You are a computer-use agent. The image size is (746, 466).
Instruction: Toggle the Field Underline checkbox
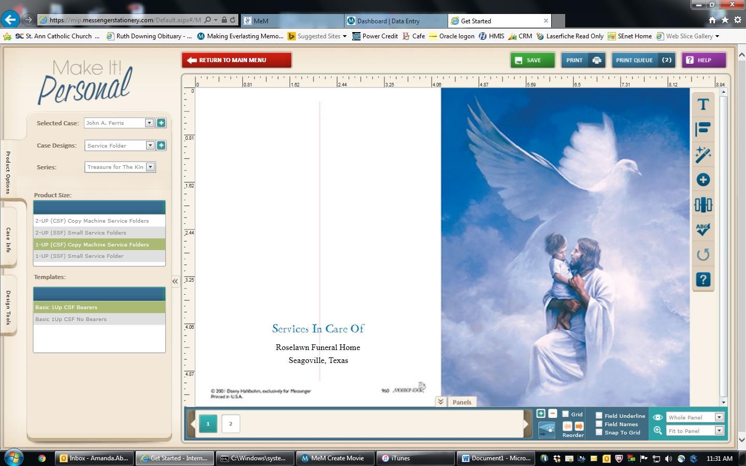[x=599, y=415]
